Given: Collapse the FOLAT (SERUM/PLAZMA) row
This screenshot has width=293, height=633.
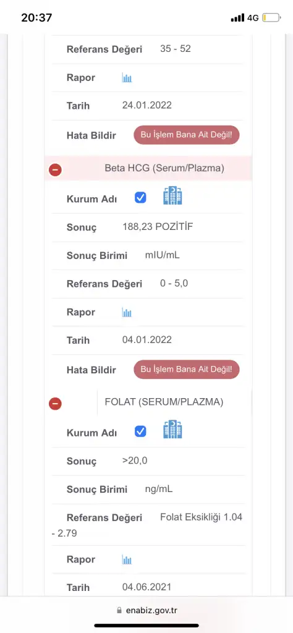Looking at the screenshot, I should coord(55,404).
